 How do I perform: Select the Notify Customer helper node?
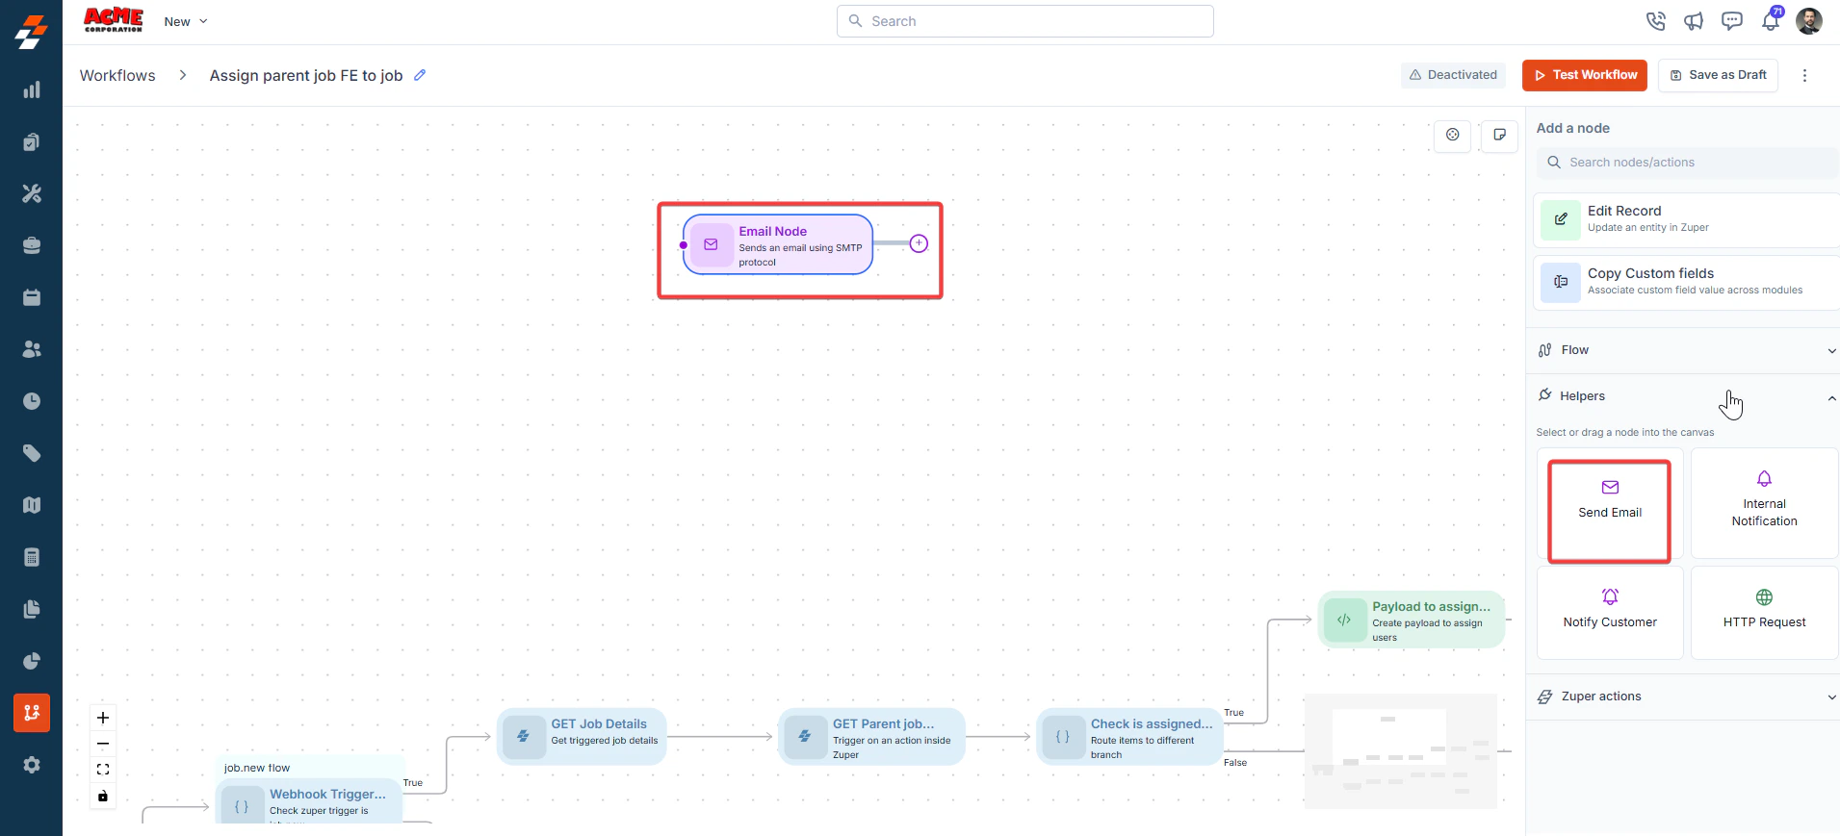[x=1610, y=613]
